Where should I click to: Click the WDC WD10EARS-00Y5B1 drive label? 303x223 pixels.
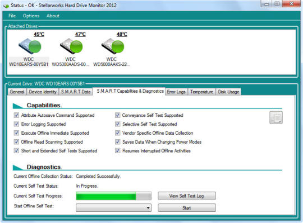pos(29,62)
